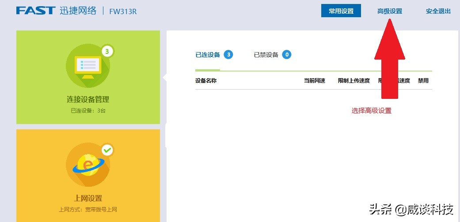Click the FW313R model label
This screenshot has height=222, width=460.
tap(123, 12)
